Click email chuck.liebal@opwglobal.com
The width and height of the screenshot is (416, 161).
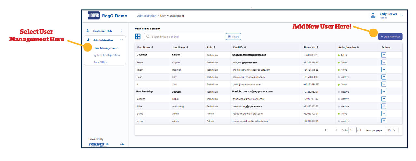point(248,99)
